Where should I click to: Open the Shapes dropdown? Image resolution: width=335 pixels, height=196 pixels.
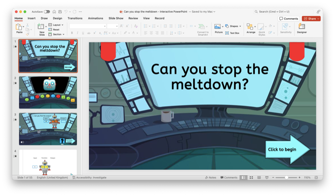coord(233,26)
